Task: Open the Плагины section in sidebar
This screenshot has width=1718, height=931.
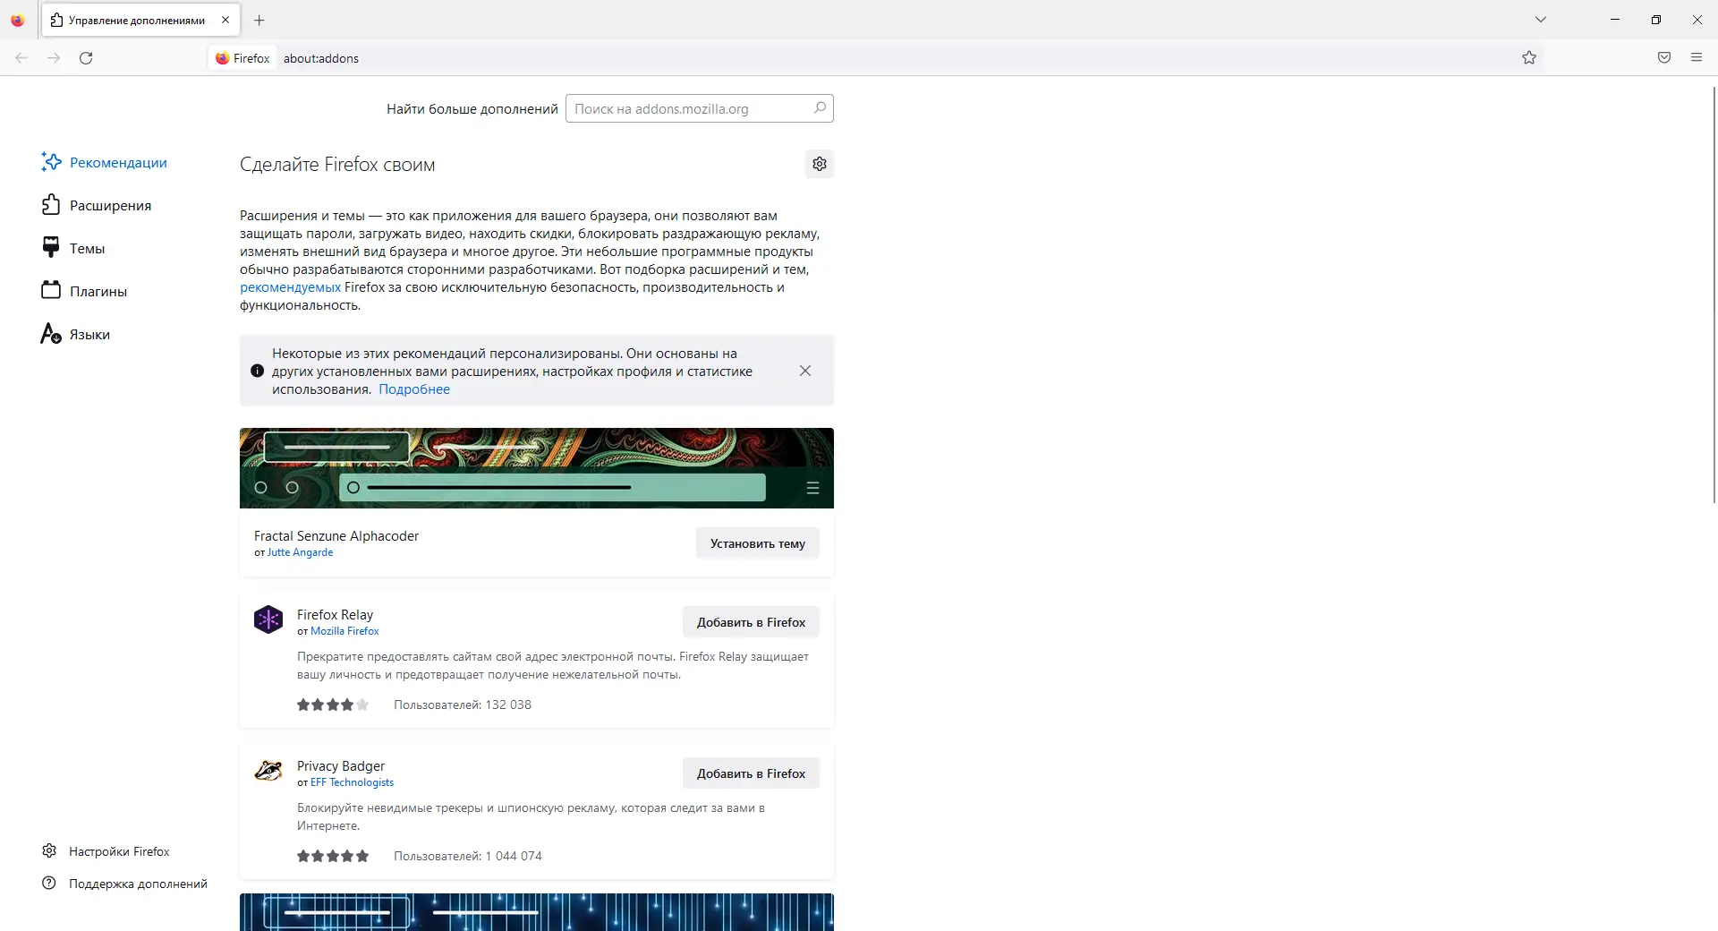Action: 98,291
